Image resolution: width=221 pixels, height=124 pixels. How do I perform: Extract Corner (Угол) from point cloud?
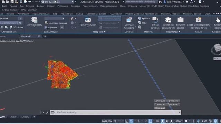(x=142, y=23)
